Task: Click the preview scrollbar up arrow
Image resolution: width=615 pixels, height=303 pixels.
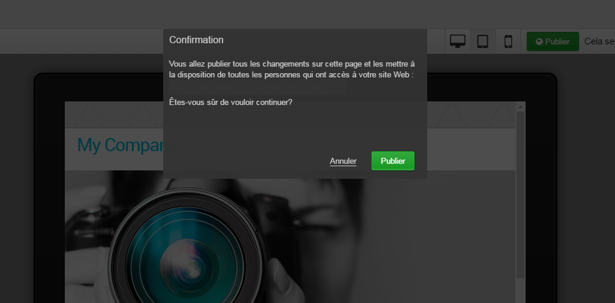Action: (x=520, y=107)
